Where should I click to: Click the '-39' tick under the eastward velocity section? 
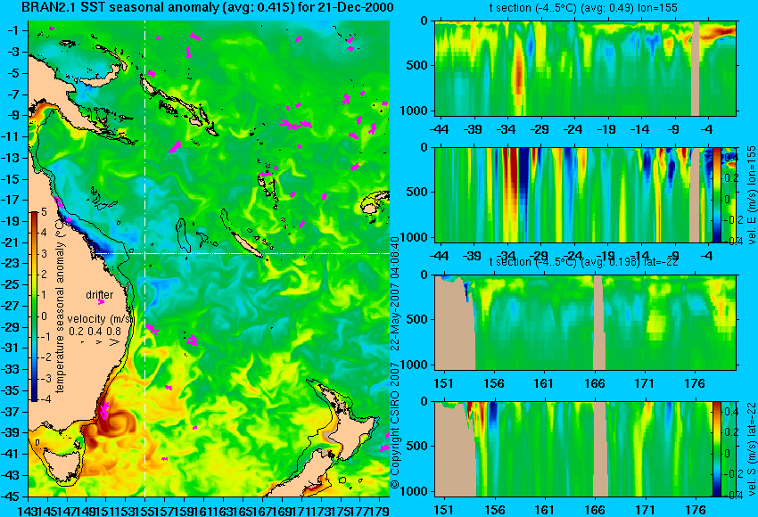coord(473,256)
